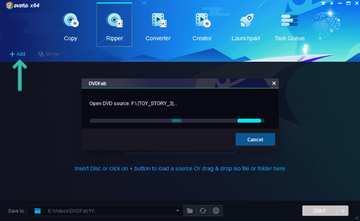The width and height of the screenshot is (360, 221).
Task: Click the resize grip at the window corner
Action: pyautogui.click(x=357, y=217)
